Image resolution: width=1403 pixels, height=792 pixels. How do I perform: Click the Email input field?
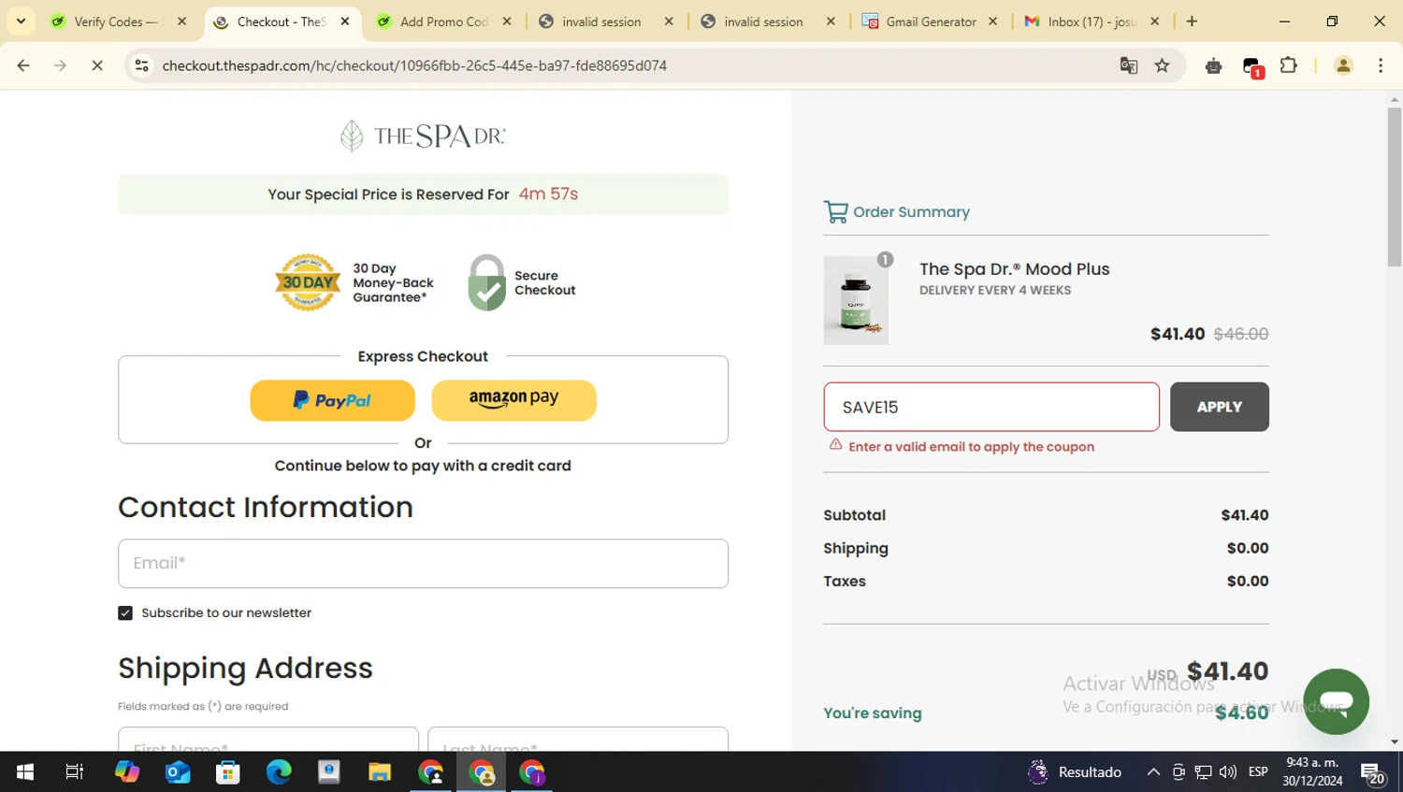(x=423, y=563)
